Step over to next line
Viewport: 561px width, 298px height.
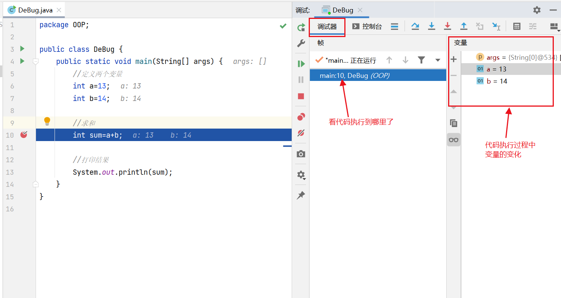click(415, 26)
